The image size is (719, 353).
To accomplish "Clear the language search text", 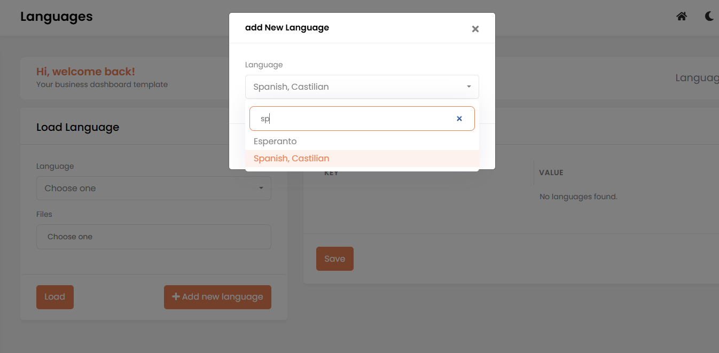I will coord(459,119).
